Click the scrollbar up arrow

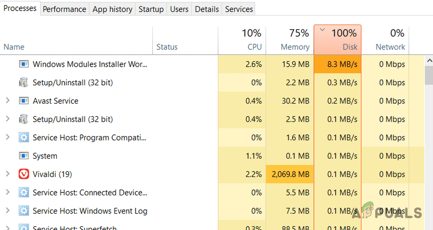tap(429, 60)
